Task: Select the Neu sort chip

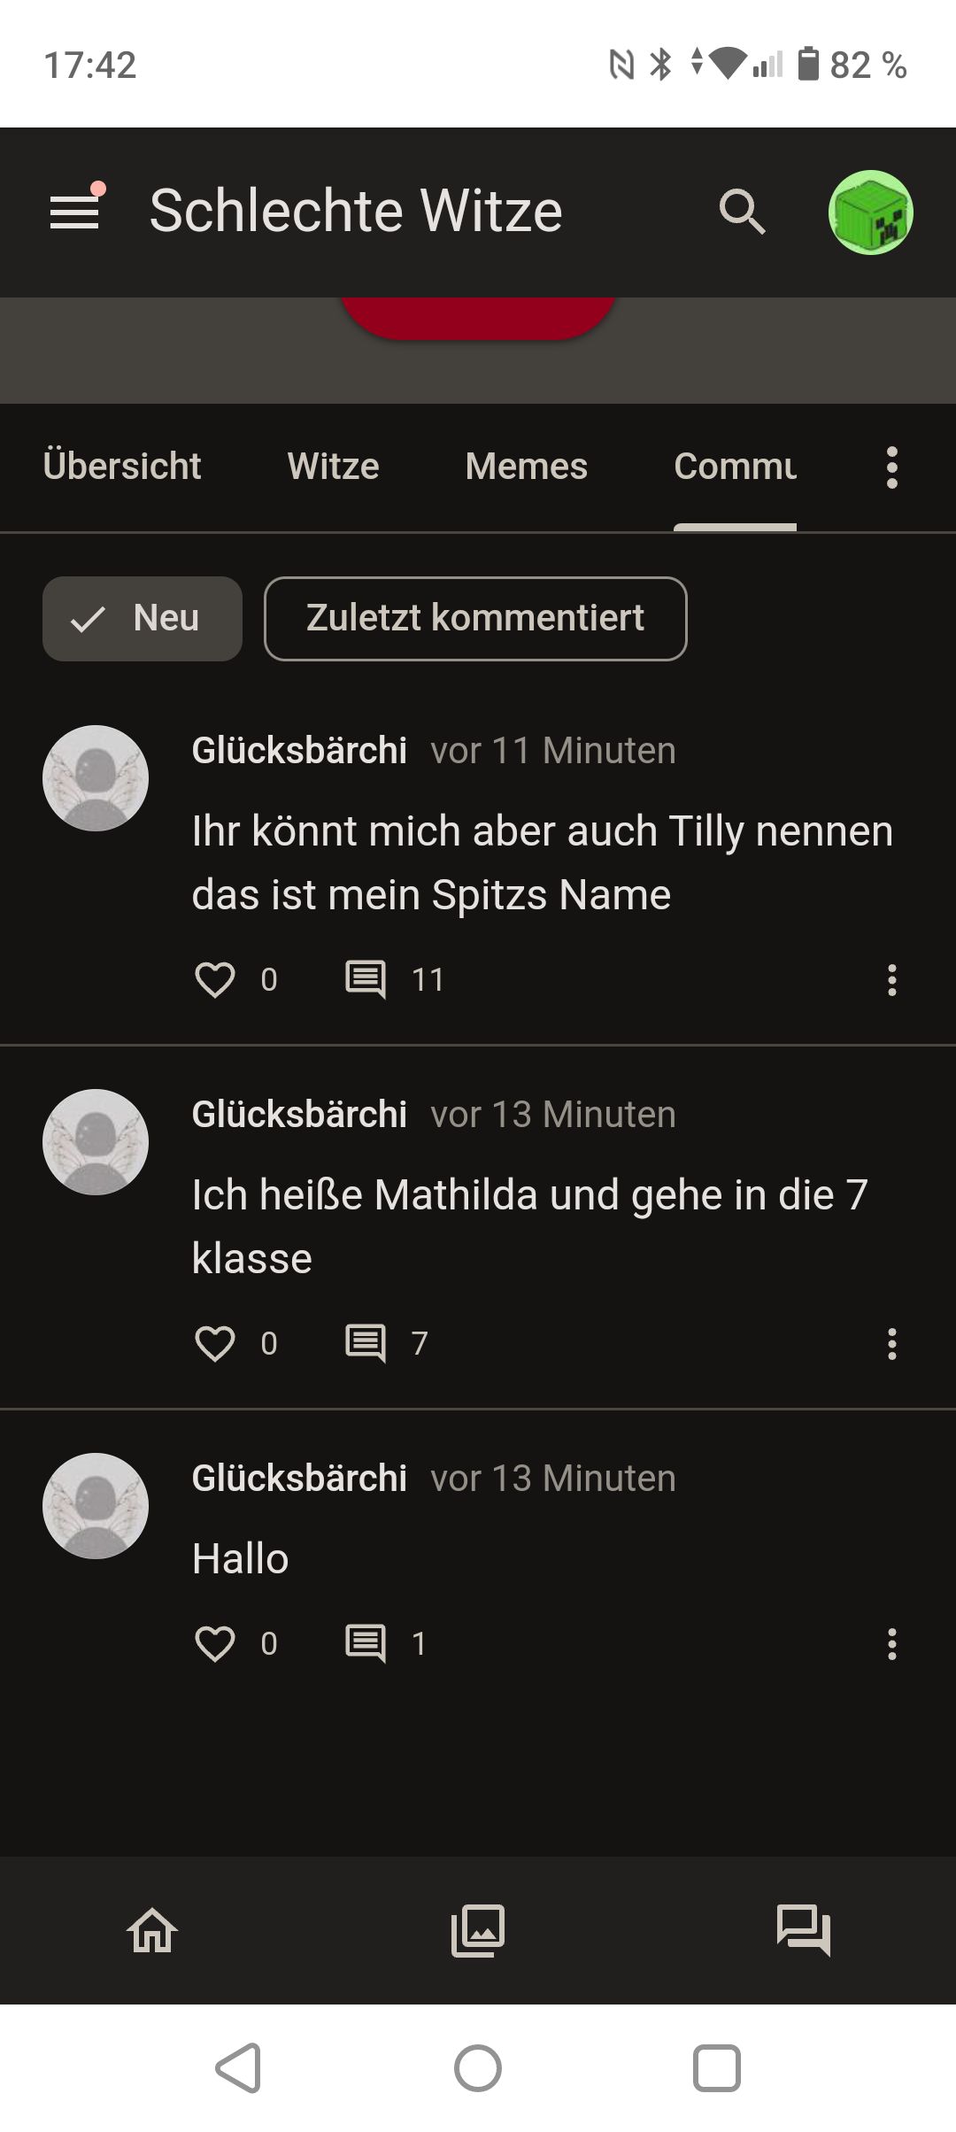Action: 143,618
